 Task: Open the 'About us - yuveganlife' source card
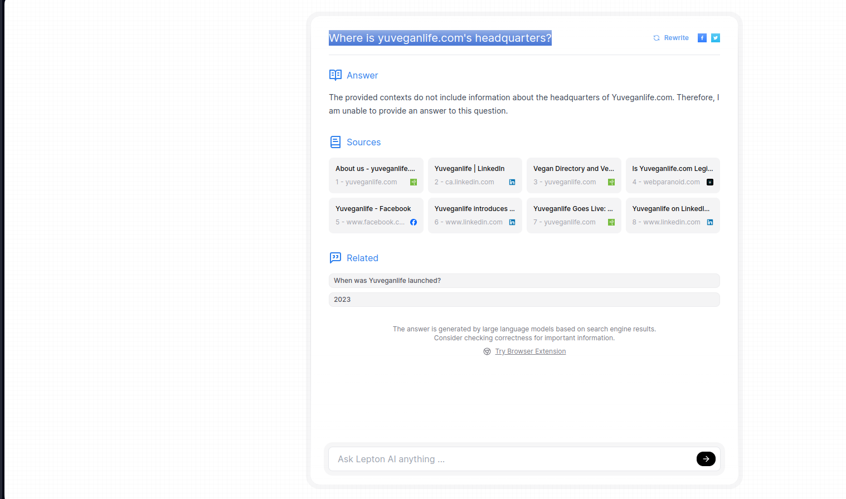[x=376, y=175]
